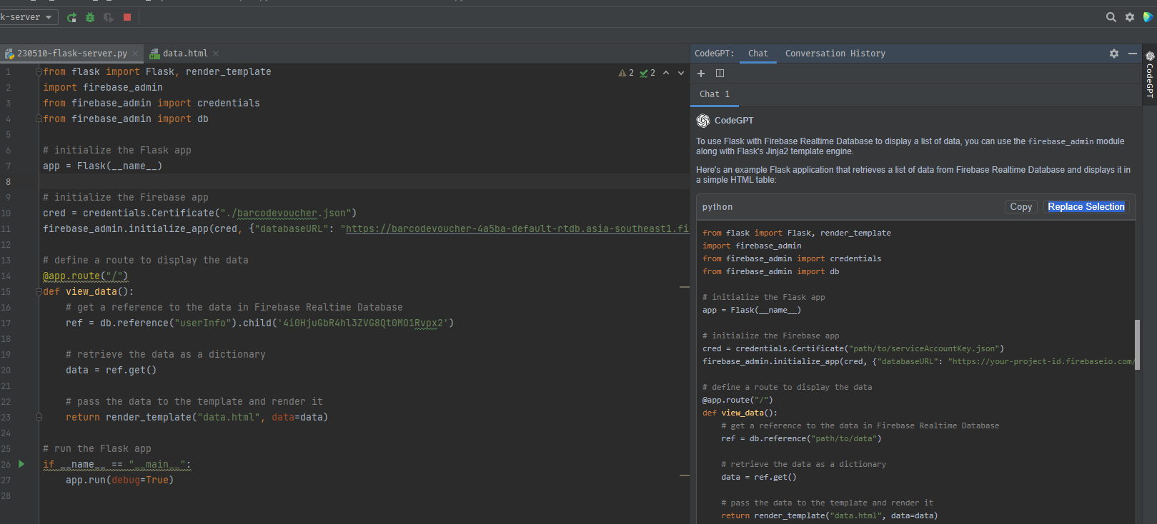Open the JetBrains Toolbox icon at top right

pyautogui.click(x=1148, y=17)
